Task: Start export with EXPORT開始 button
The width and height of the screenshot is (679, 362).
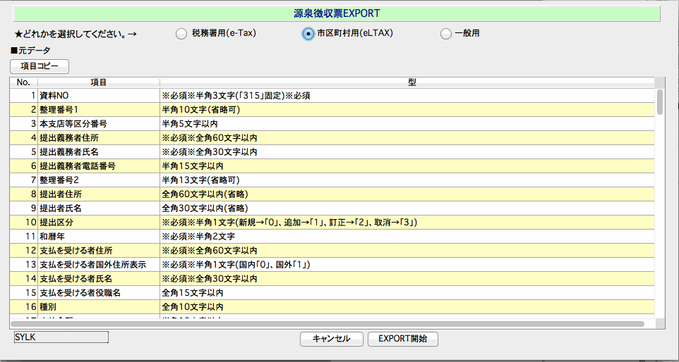Action: pos(402,339)
